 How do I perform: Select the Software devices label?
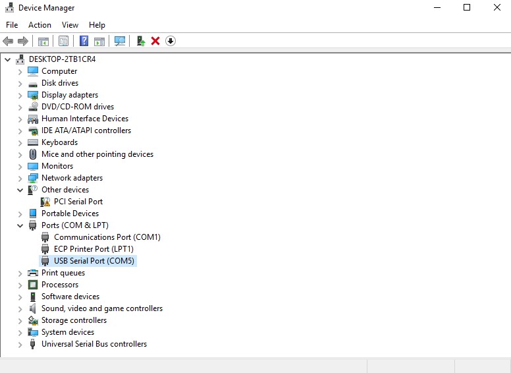70,297
